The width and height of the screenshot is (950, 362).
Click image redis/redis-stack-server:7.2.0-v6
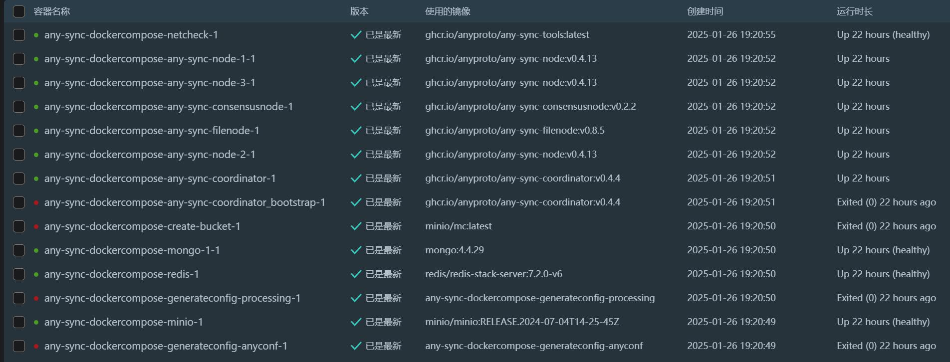click(x=493, y=274)
